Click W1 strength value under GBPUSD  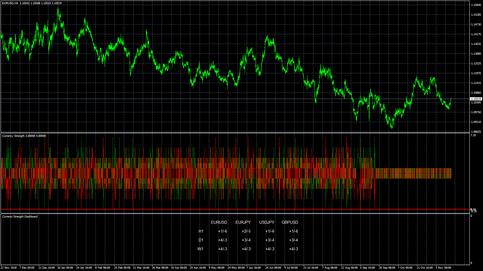(294, 249)
